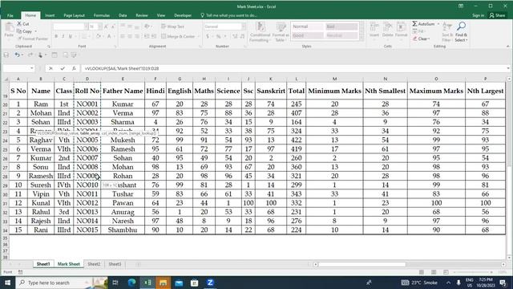Open the AutoSum dropdown arrow
This screenshot has width=513, height=289.
coord(438,24)
